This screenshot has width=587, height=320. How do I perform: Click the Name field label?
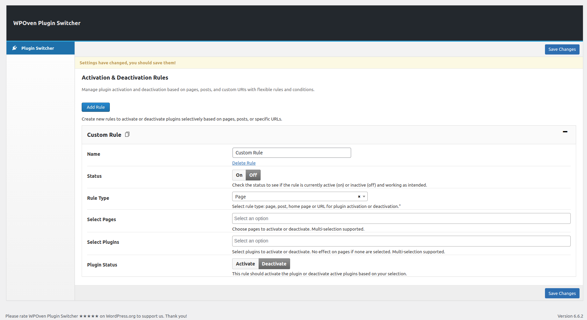tap(94, 154)
